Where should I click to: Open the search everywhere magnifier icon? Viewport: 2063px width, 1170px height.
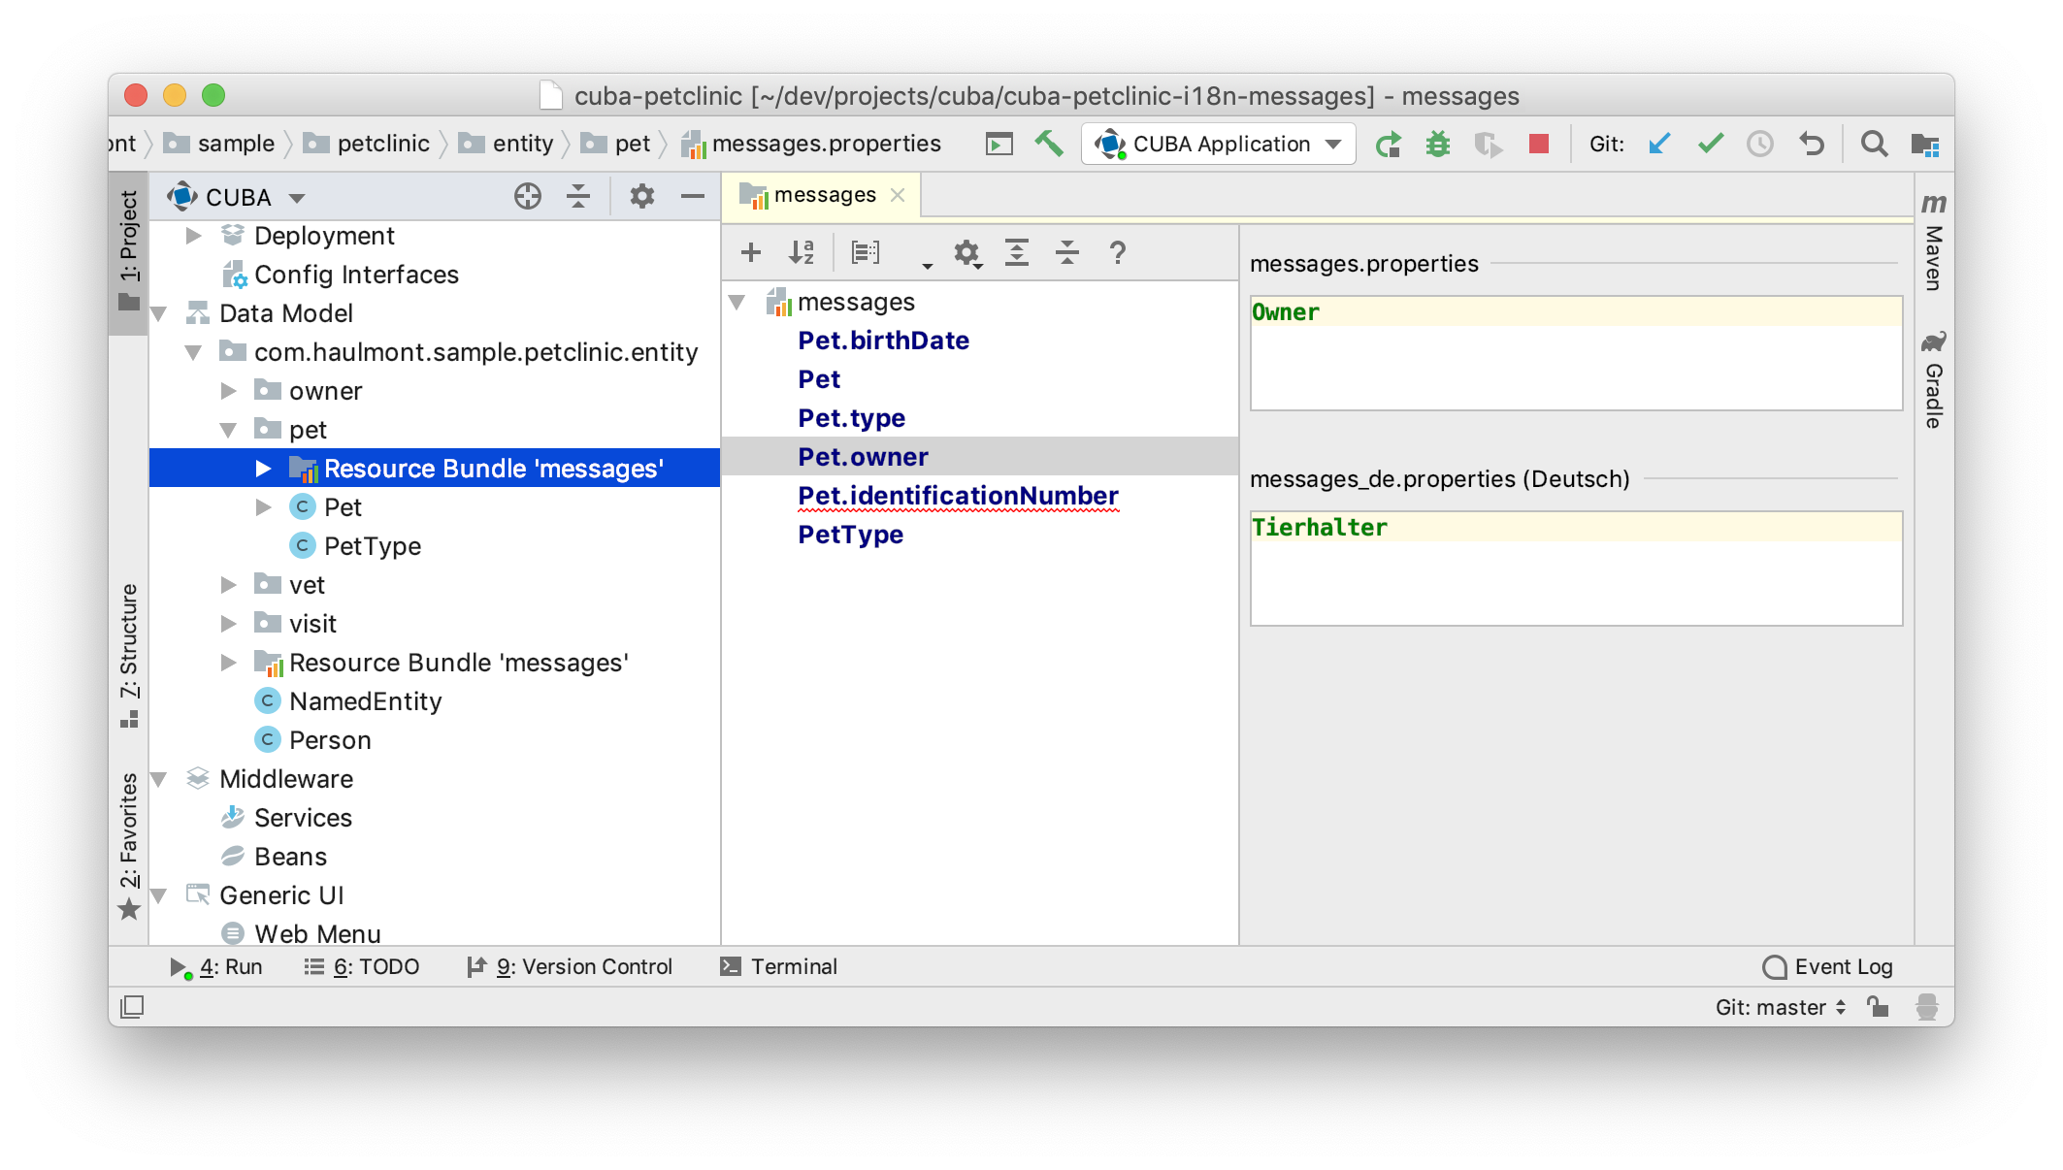(1874, 145)
